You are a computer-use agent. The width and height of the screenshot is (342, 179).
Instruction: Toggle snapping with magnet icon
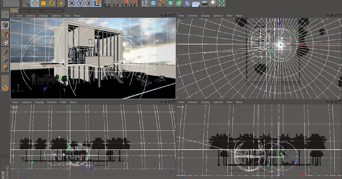click(x=5, y=88)
